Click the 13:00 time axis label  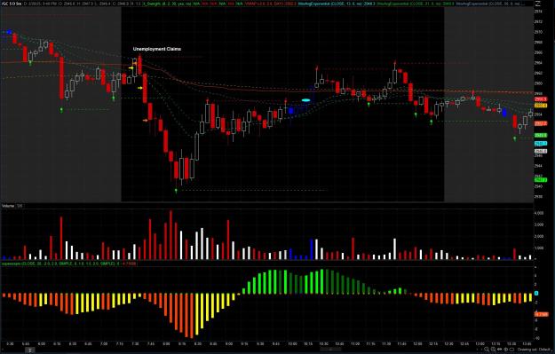(480, 343)
